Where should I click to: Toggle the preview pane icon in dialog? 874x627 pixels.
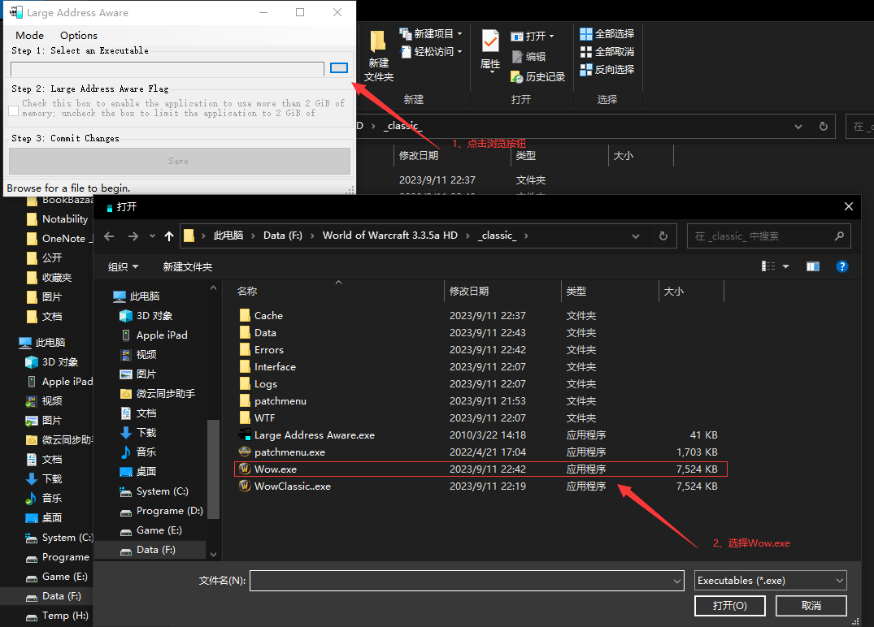(x=813, y=266)
